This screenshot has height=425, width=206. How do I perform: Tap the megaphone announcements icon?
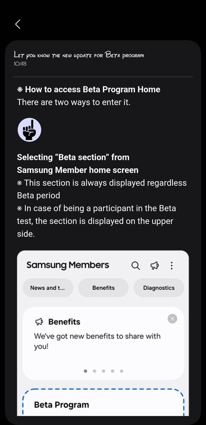pyautogui.click(x=155, y=265)
